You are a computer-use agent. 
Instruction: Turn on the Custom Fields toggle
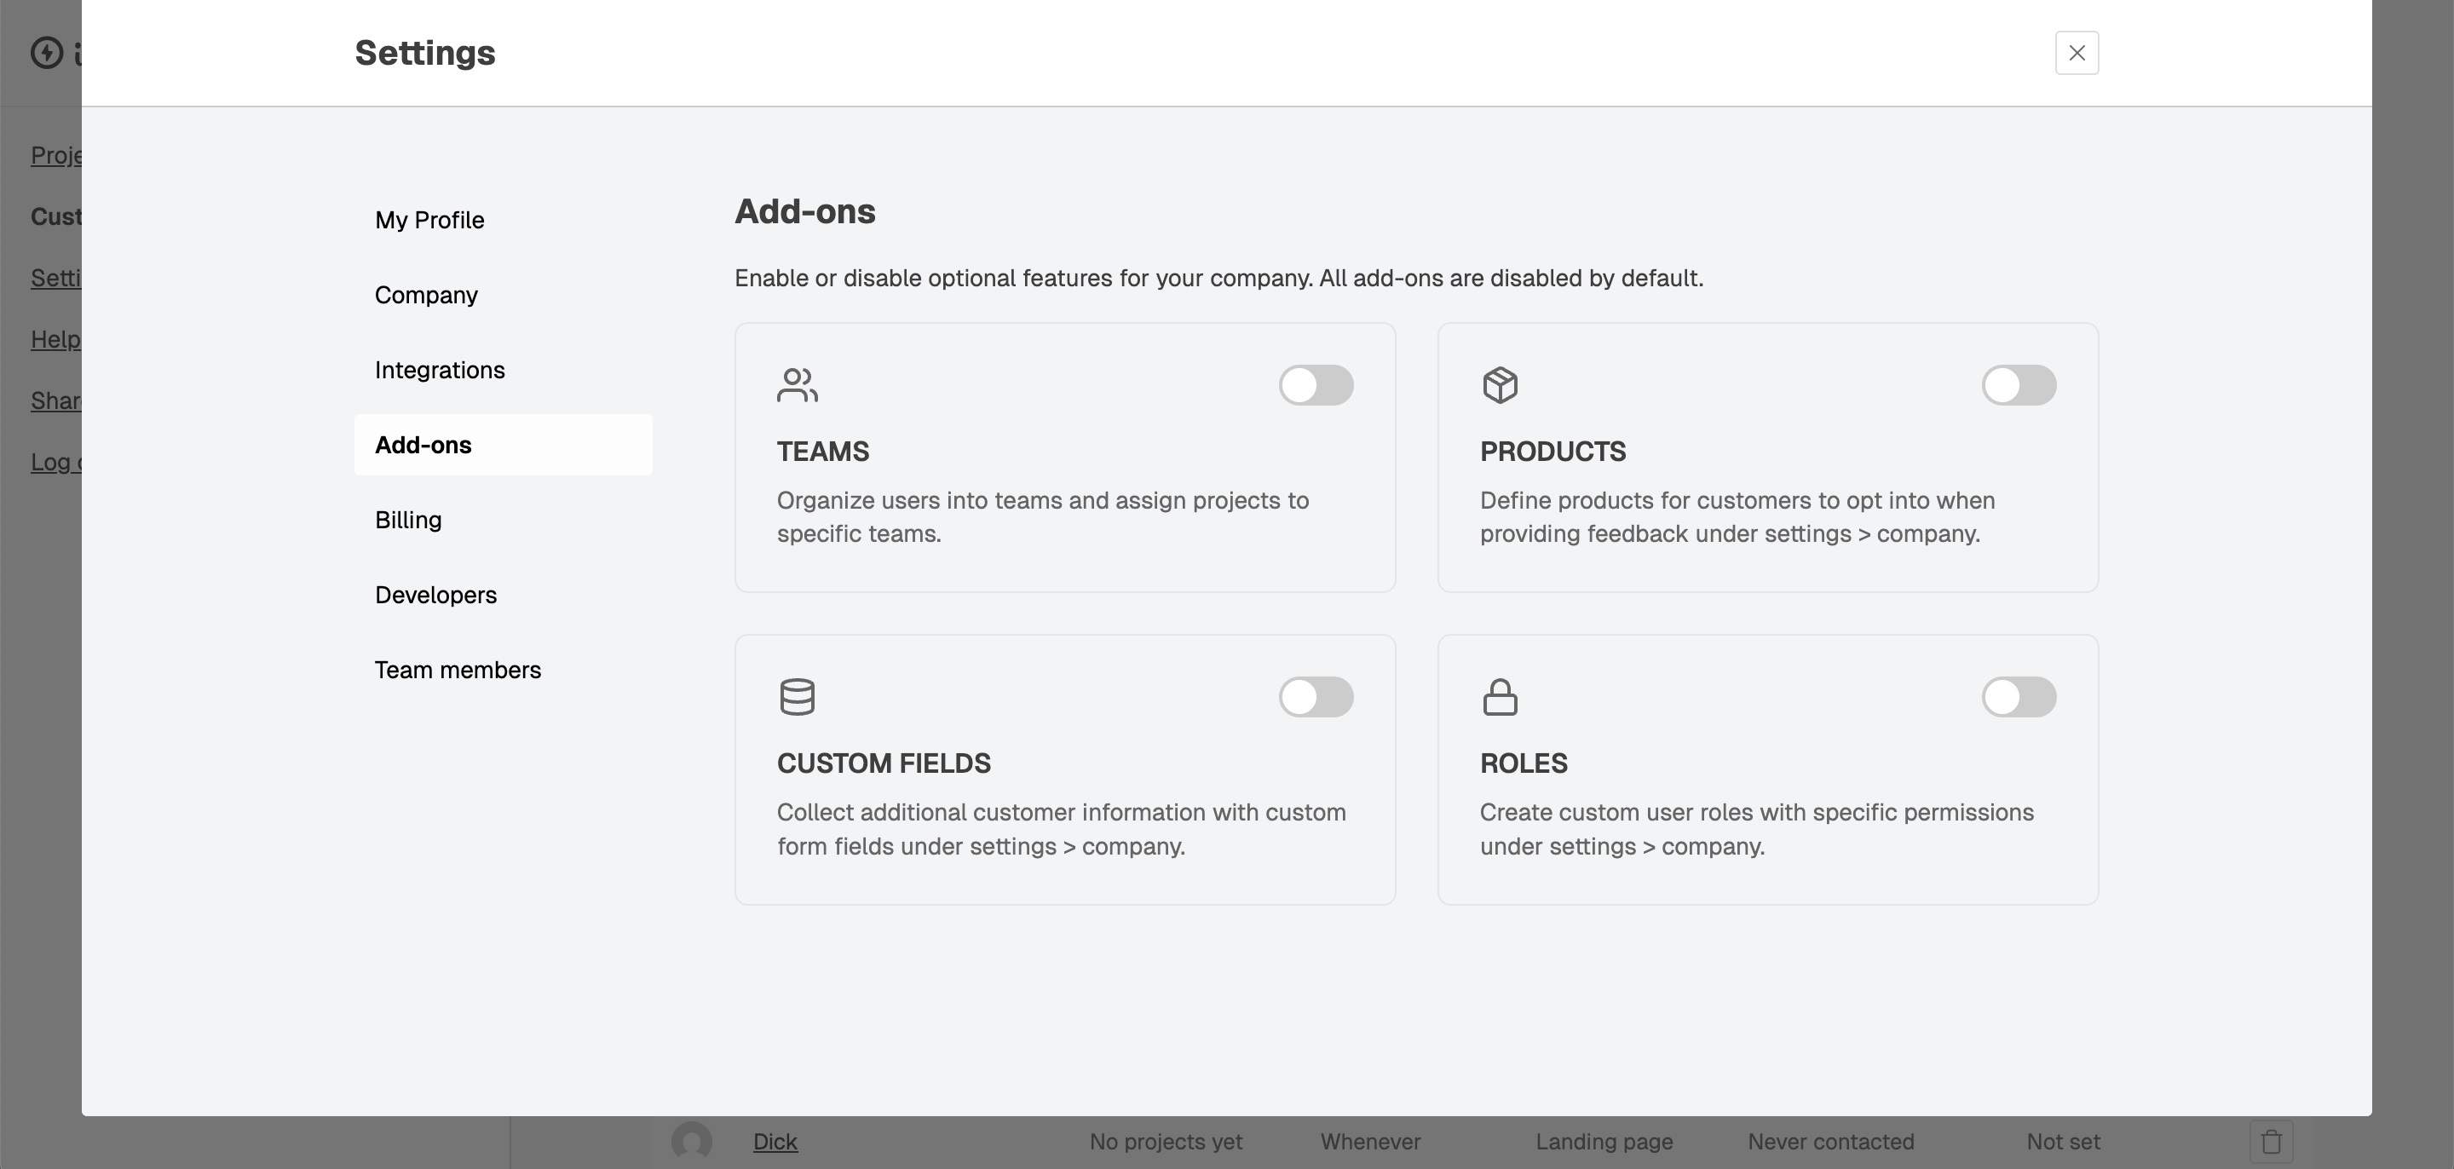1316,696
